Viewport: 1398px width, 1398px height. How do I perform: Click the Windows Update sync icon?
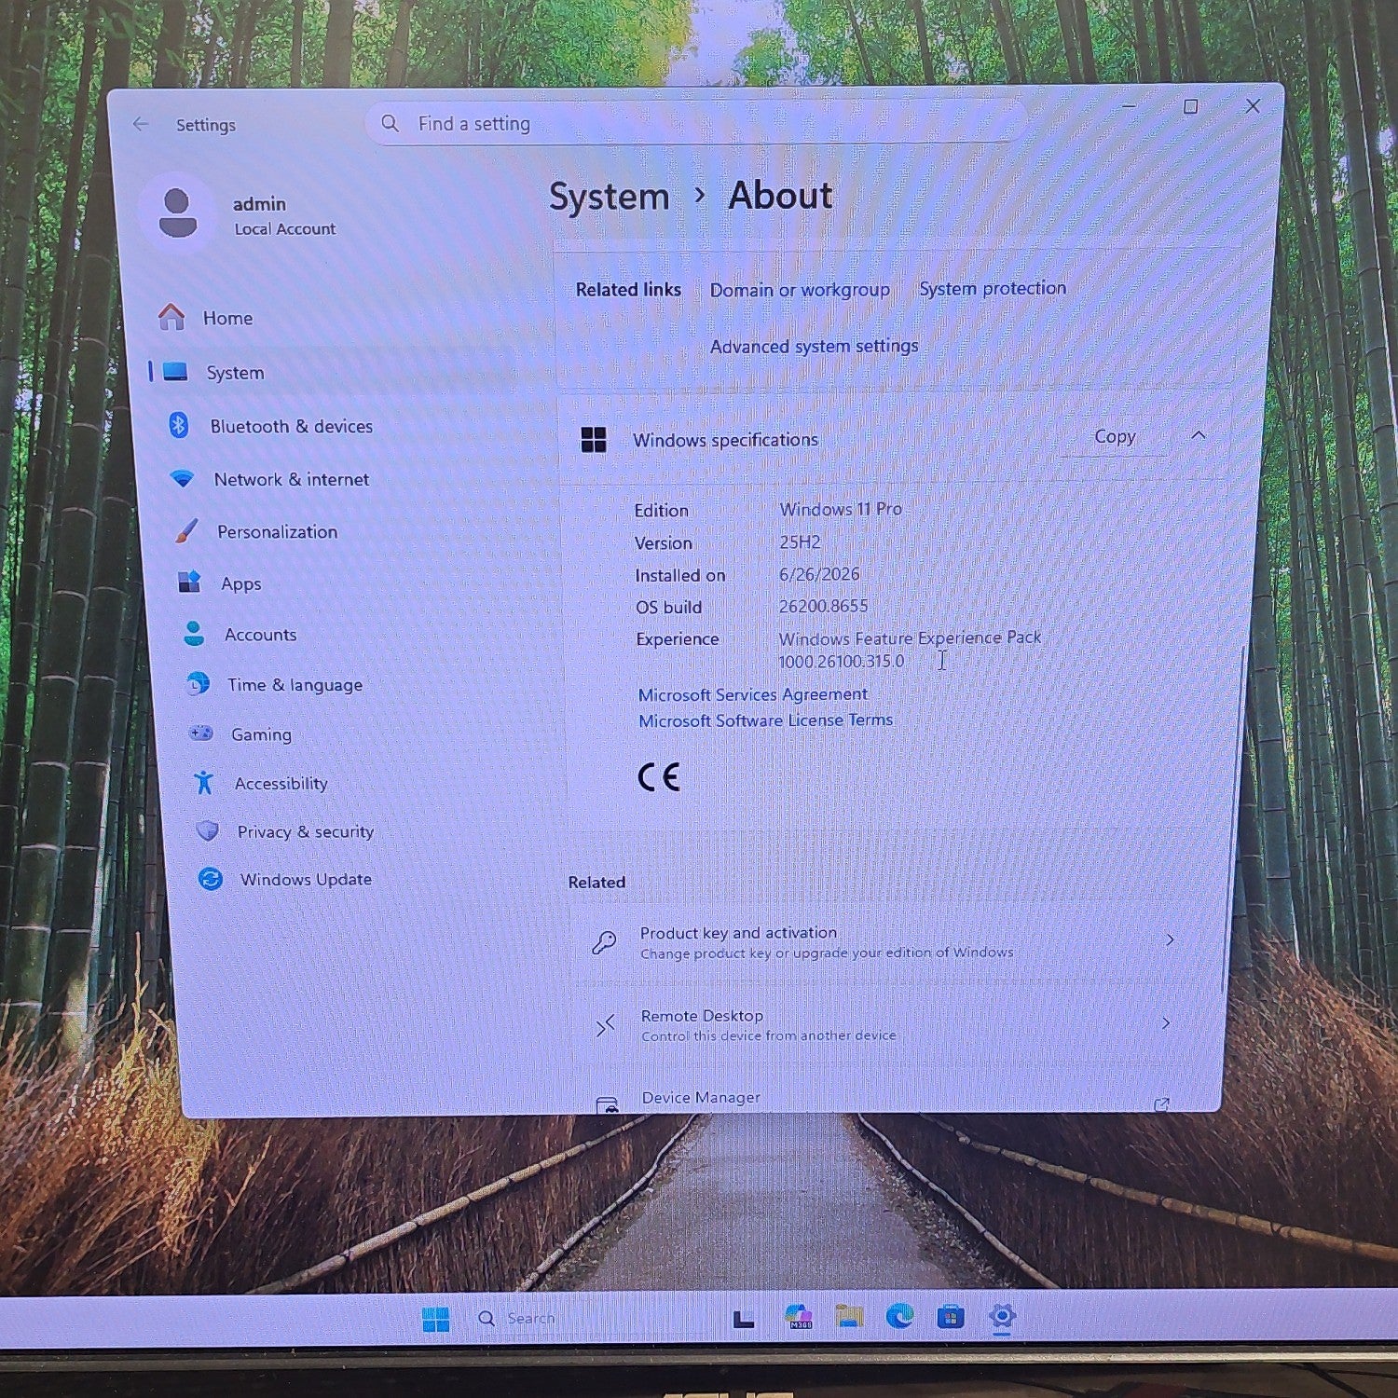[x=212, y=879]
